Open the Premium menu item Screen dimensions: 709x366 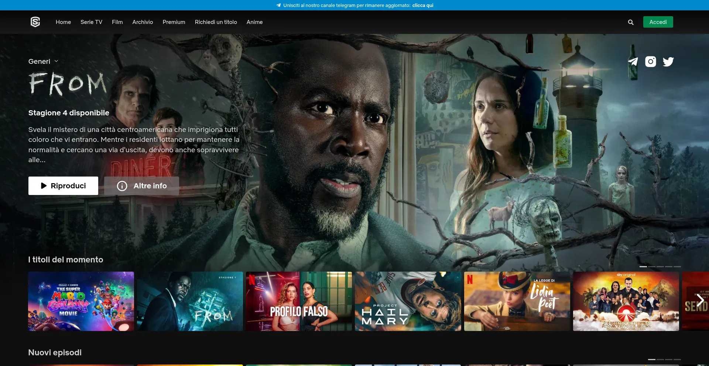click(174, 22)
